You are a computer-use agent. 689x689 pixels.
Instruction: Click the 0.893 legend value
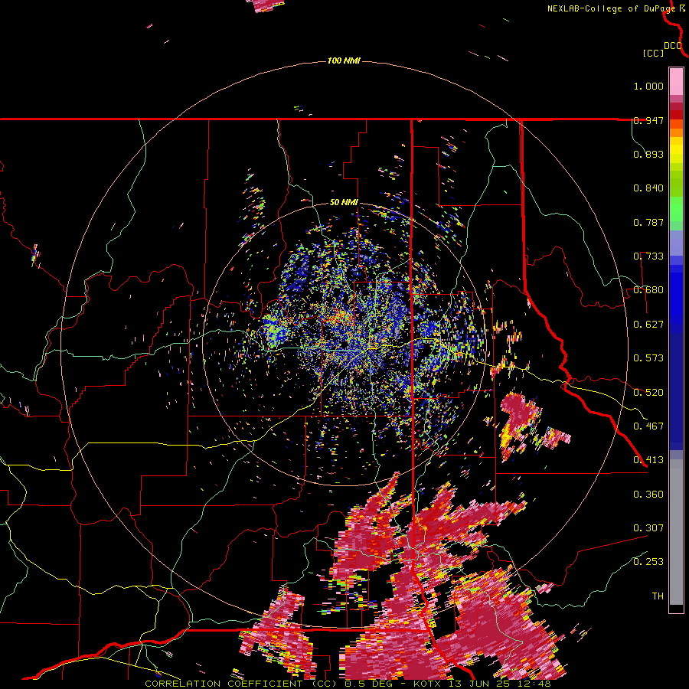pyautogui.click(x=648, y=154)
